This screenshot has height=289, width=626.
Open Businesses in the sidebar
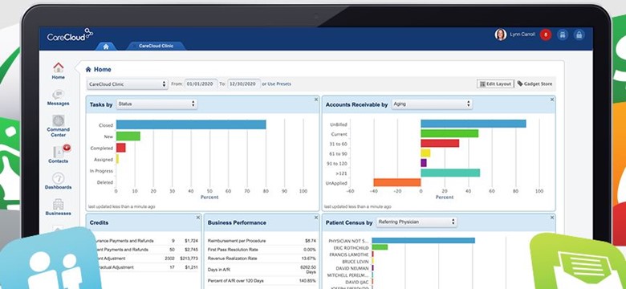click(59, 207)
